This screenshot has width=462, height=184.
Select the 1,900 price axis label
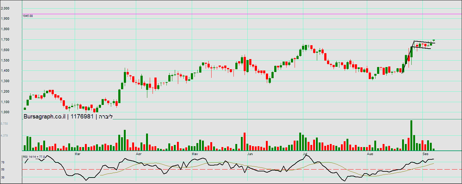pos(5,19)
